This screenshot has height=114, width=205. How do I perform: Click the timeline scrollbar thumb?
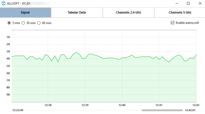click(x=162, y=110)
